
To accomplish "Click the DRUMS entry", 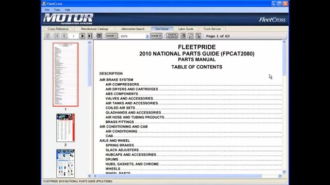I will (x=112, y=159).
